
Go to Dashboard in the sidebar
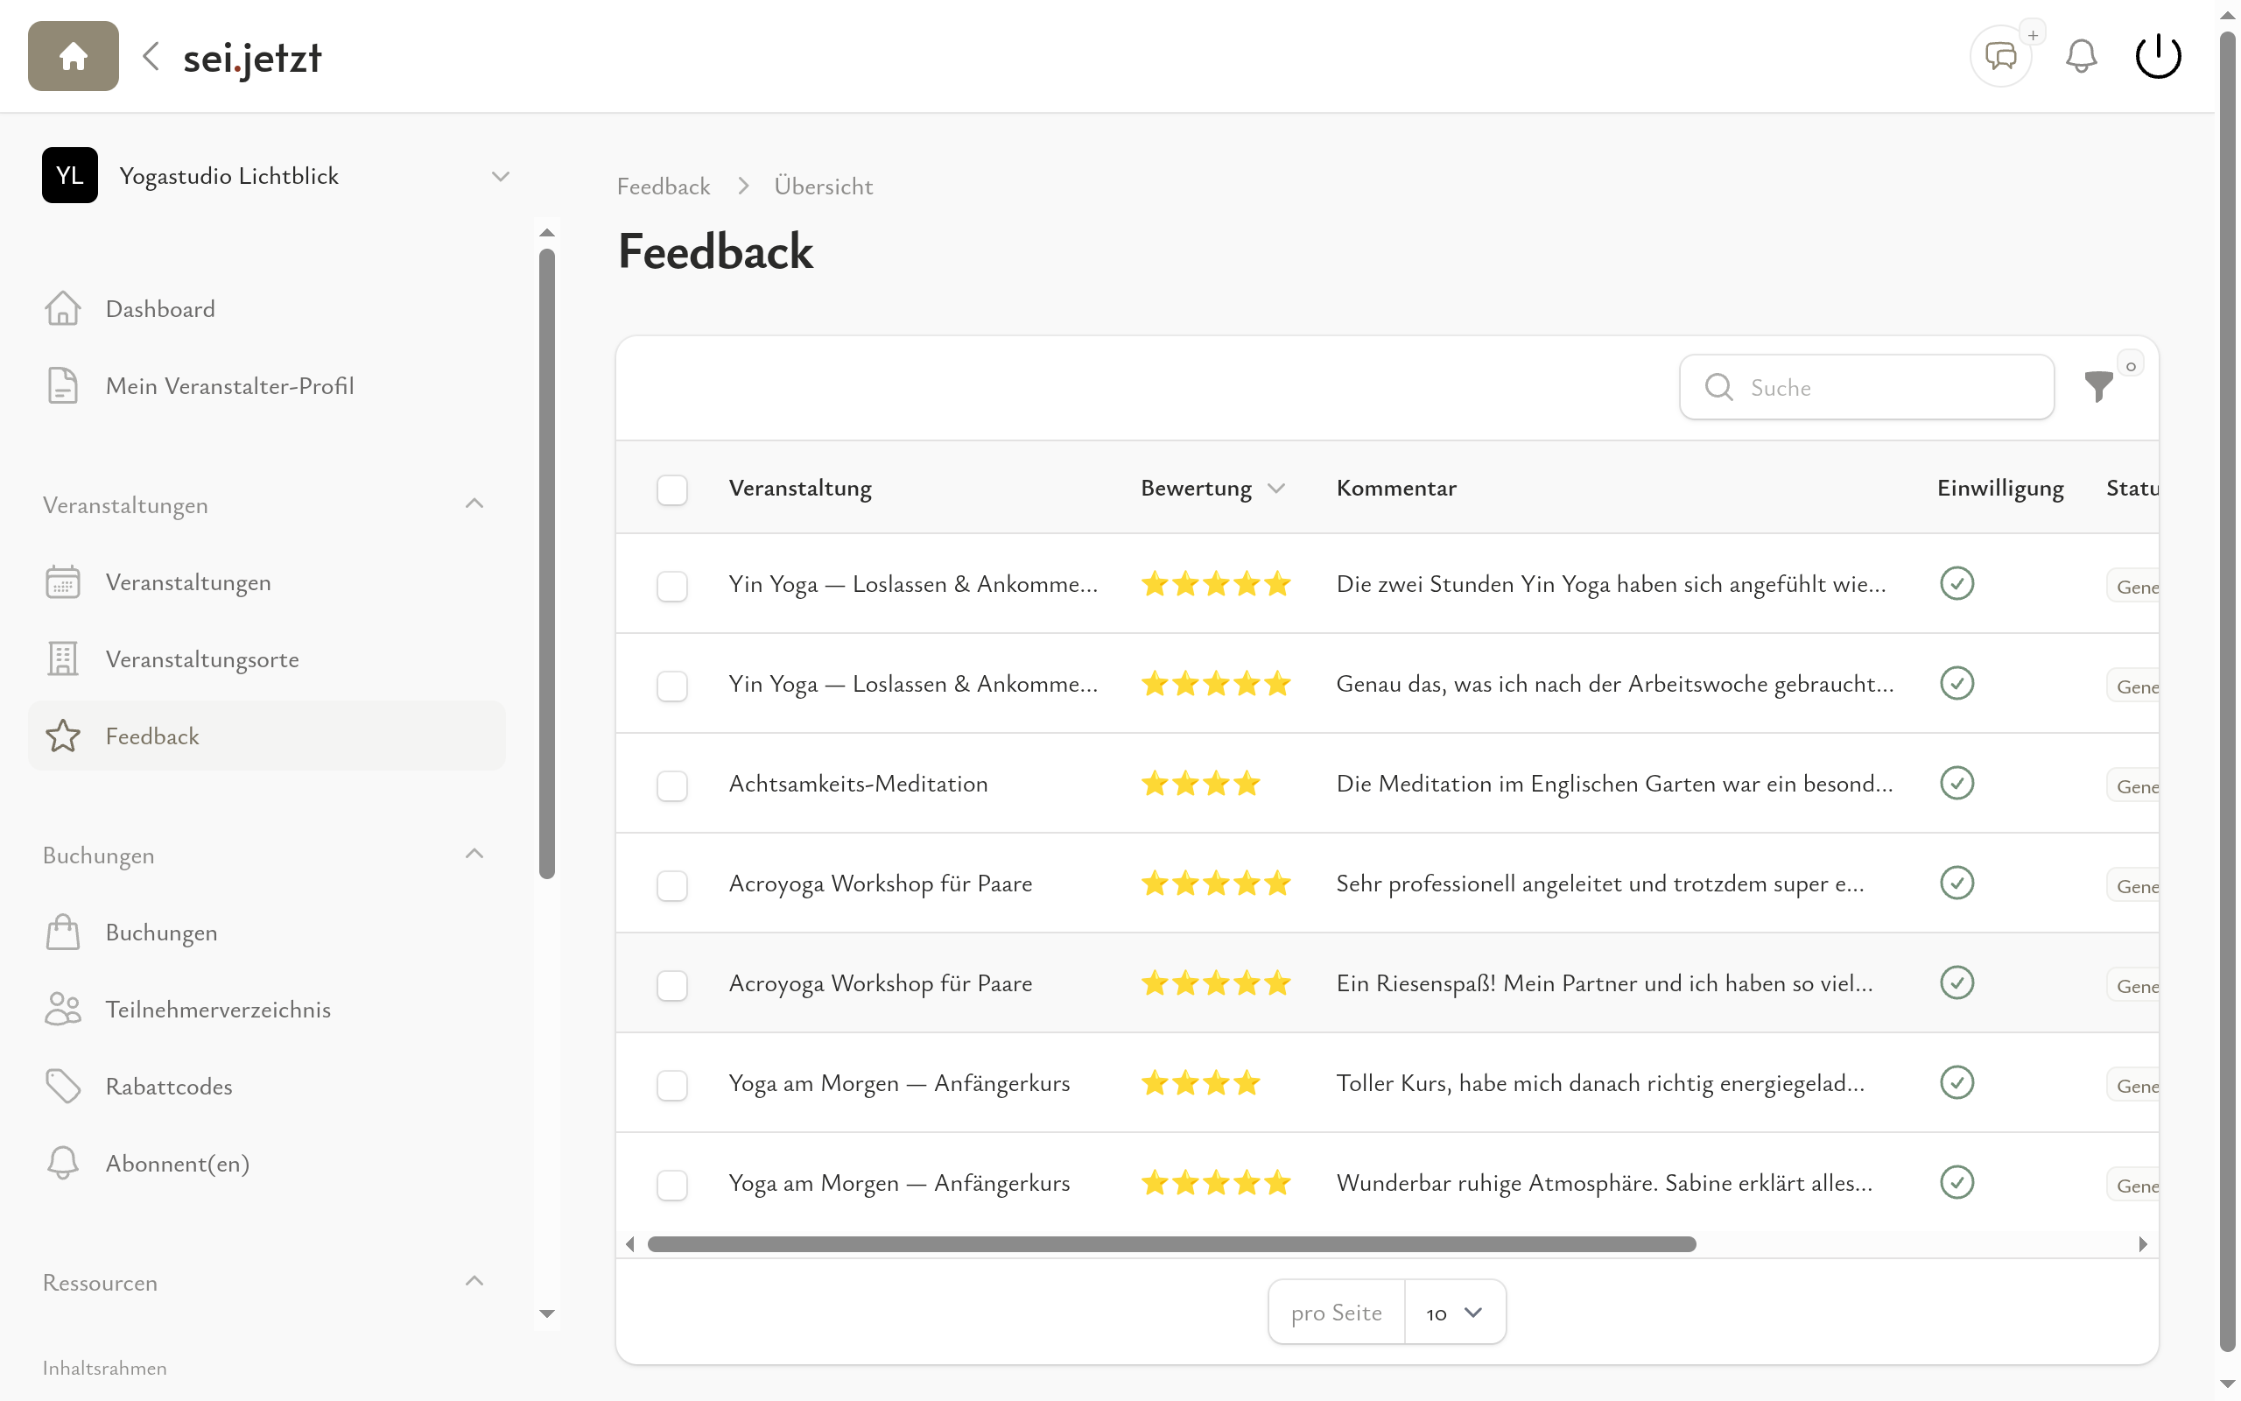click(160, 308)
